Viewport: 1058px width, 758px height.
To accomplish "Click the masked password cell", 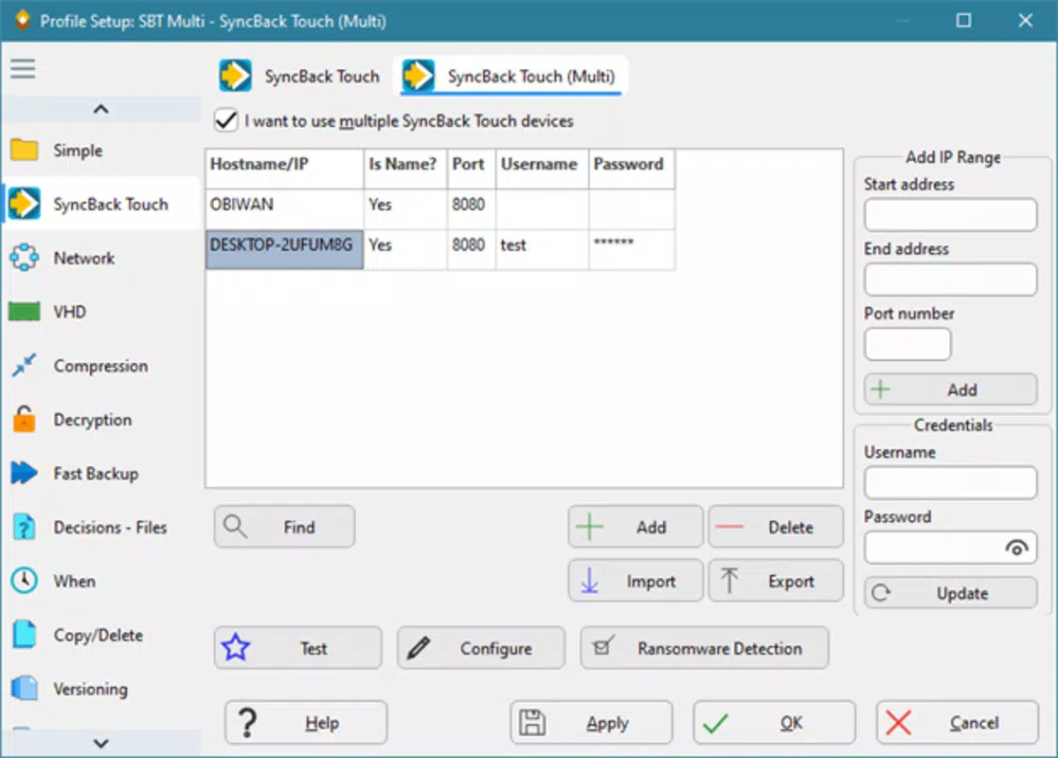I will tap(632, 250).
